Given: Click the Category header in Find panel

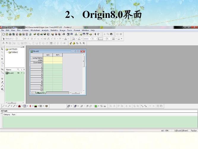Looking at the screenshot, I should coord(7,114).
